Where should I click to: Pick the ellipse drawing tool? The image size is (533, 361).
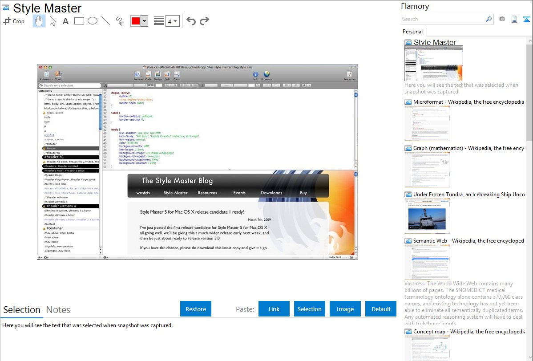pyautogui.click(x=93, y=21)
